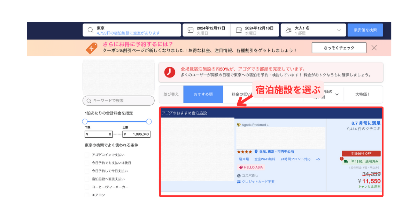Click the location pin icon by 赤坂
This screenshot has height=219, width=418.
[256, 152]
